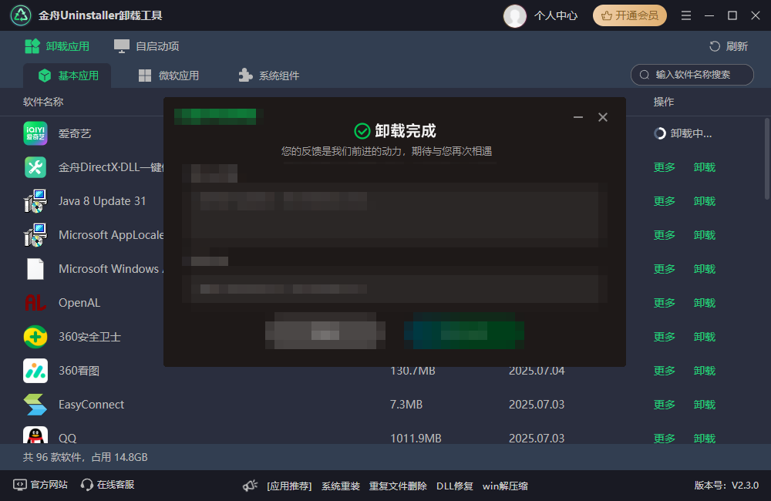Click the green button in the dialog

[x=463, y=331]
